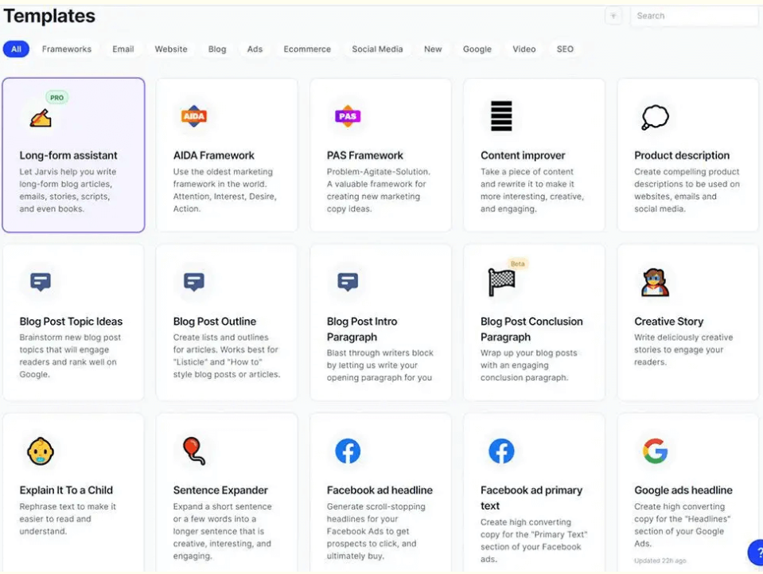
Task: Click the Explain It To a Child baby icon
Action: point(41,451)
